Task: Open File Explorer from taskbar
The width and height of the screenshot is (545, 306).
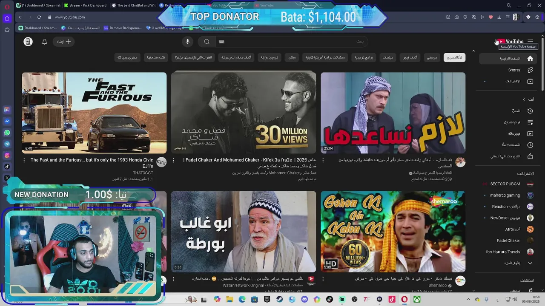Action: click(230, 300)
